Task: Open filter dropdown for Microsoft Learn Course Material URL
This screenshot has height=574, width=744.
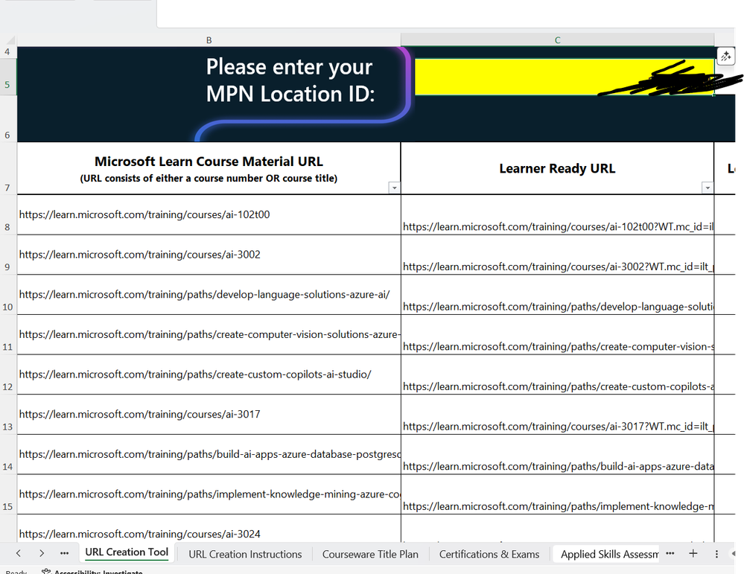Action: pyautogui.click(x=394, y=188)
